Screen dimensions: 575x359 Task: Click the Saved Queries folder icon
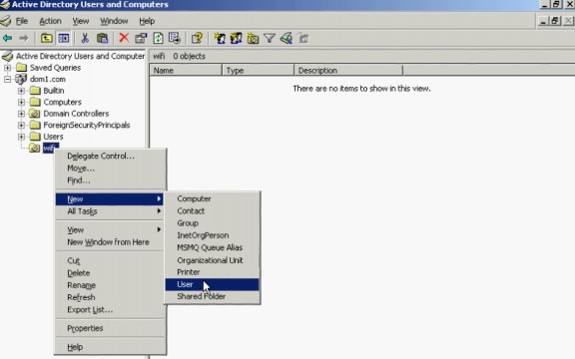click(22, 68)
